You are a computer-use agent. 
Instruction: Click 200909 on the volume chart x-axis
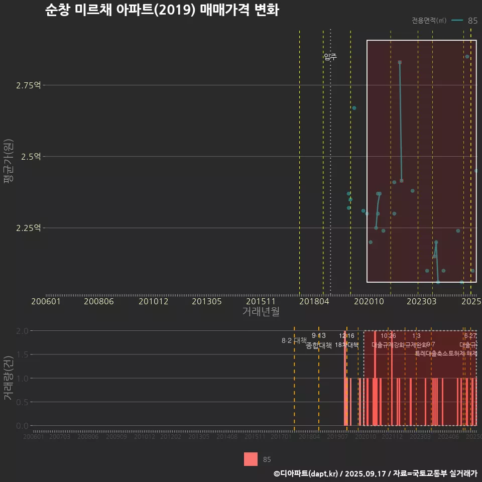pyautogui.click(x=116, y=436)
